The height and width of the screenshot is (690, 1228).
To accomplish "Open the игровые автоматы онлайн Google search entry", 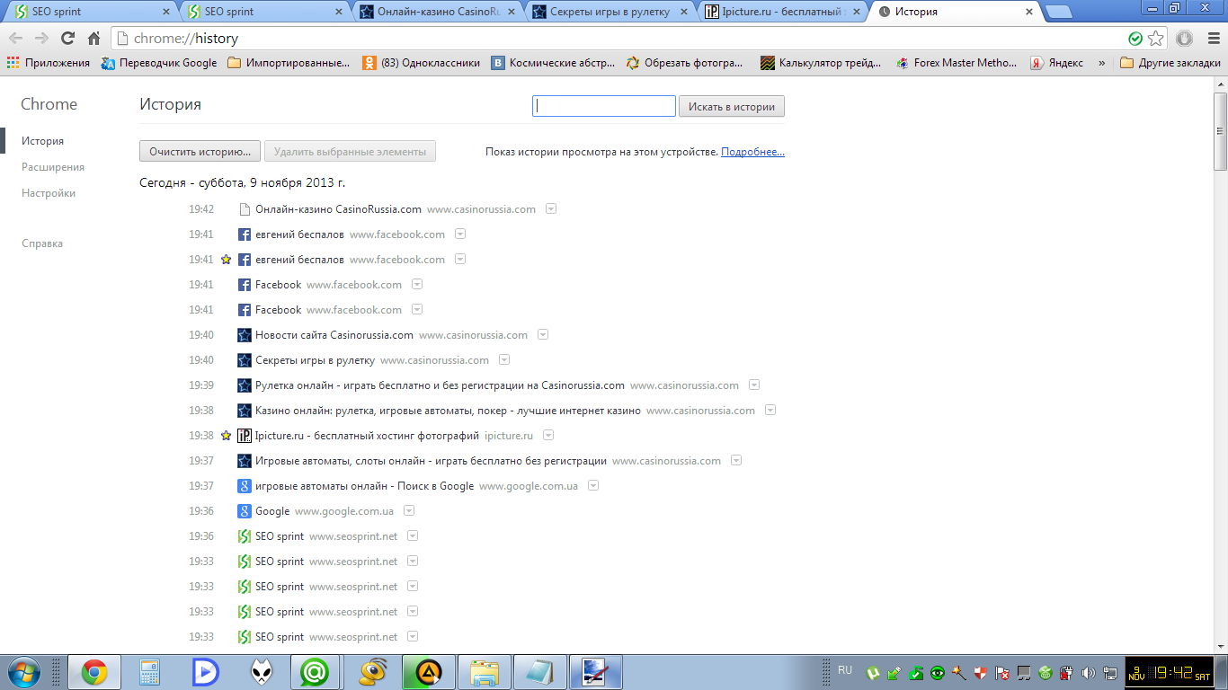I will (x=364, y=486).
